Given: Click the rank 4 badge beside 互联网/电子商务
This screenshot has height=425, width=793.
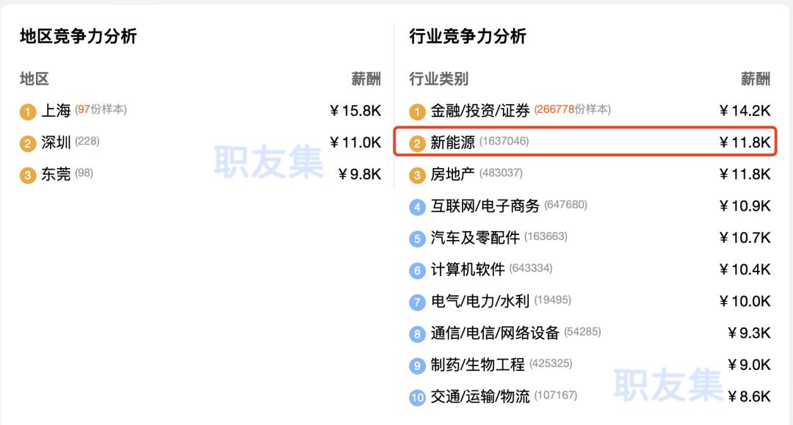Looking at the screenshot, I should pos(417,208).
